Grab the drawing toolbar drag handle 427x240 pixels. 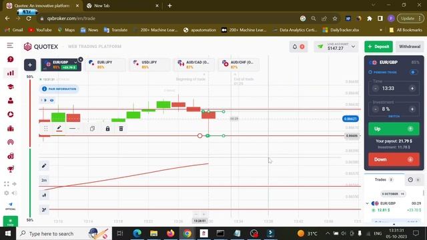pos(46,129)
